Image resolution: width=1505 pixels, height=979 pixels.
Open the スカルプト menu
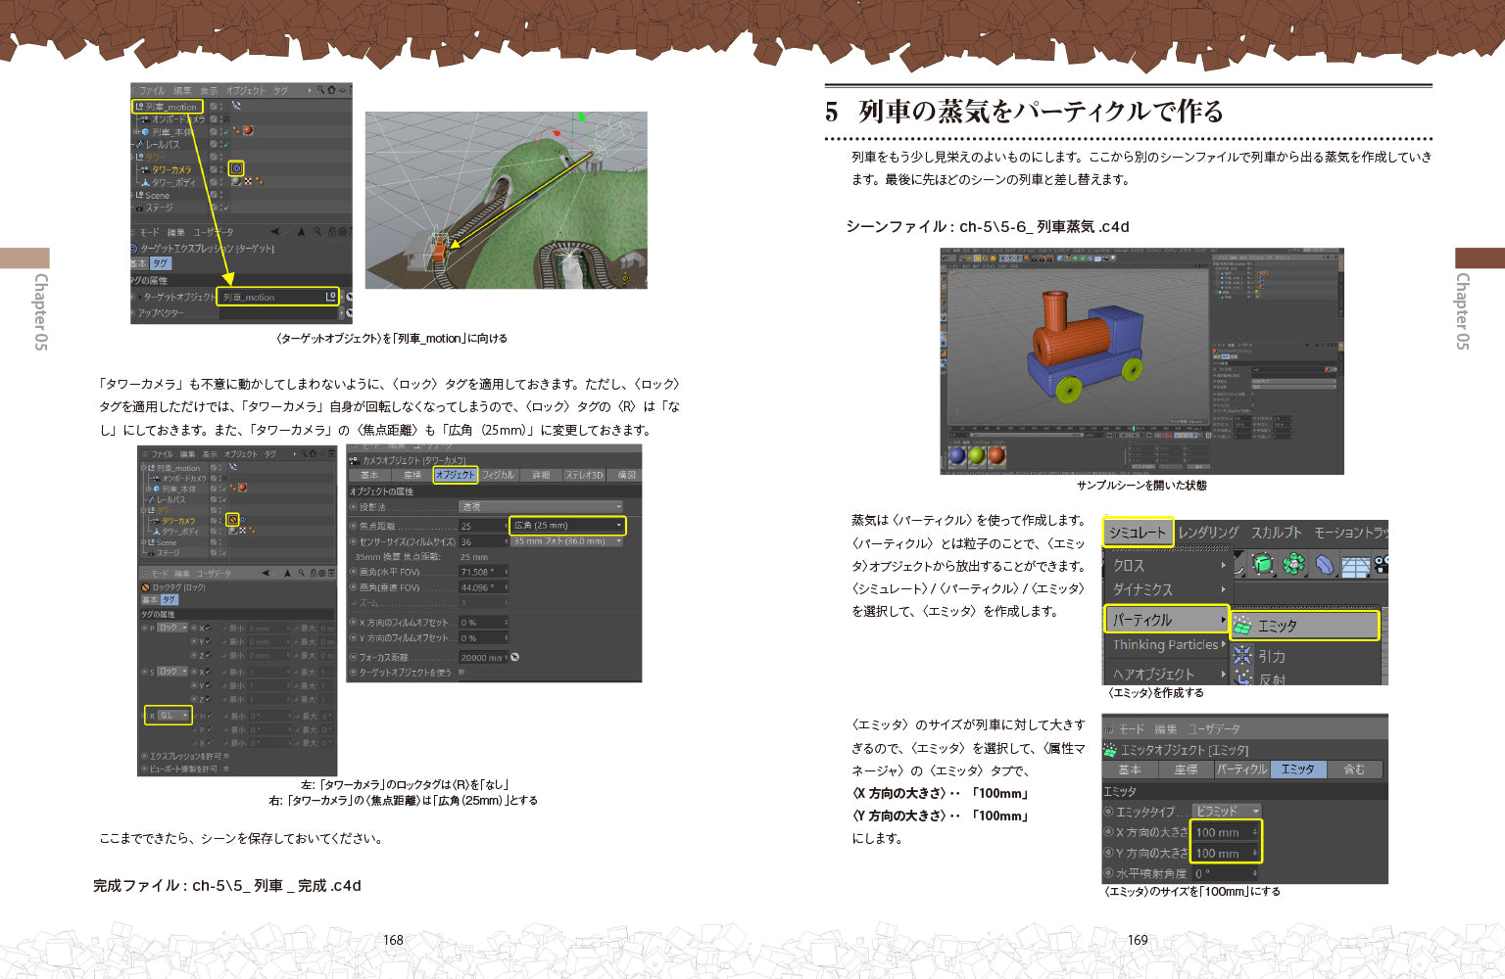[1276, 533]
